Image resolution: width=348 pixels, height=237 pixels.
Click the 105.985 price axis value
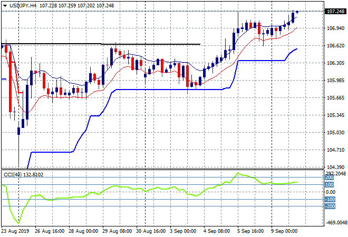pos(335,80)
